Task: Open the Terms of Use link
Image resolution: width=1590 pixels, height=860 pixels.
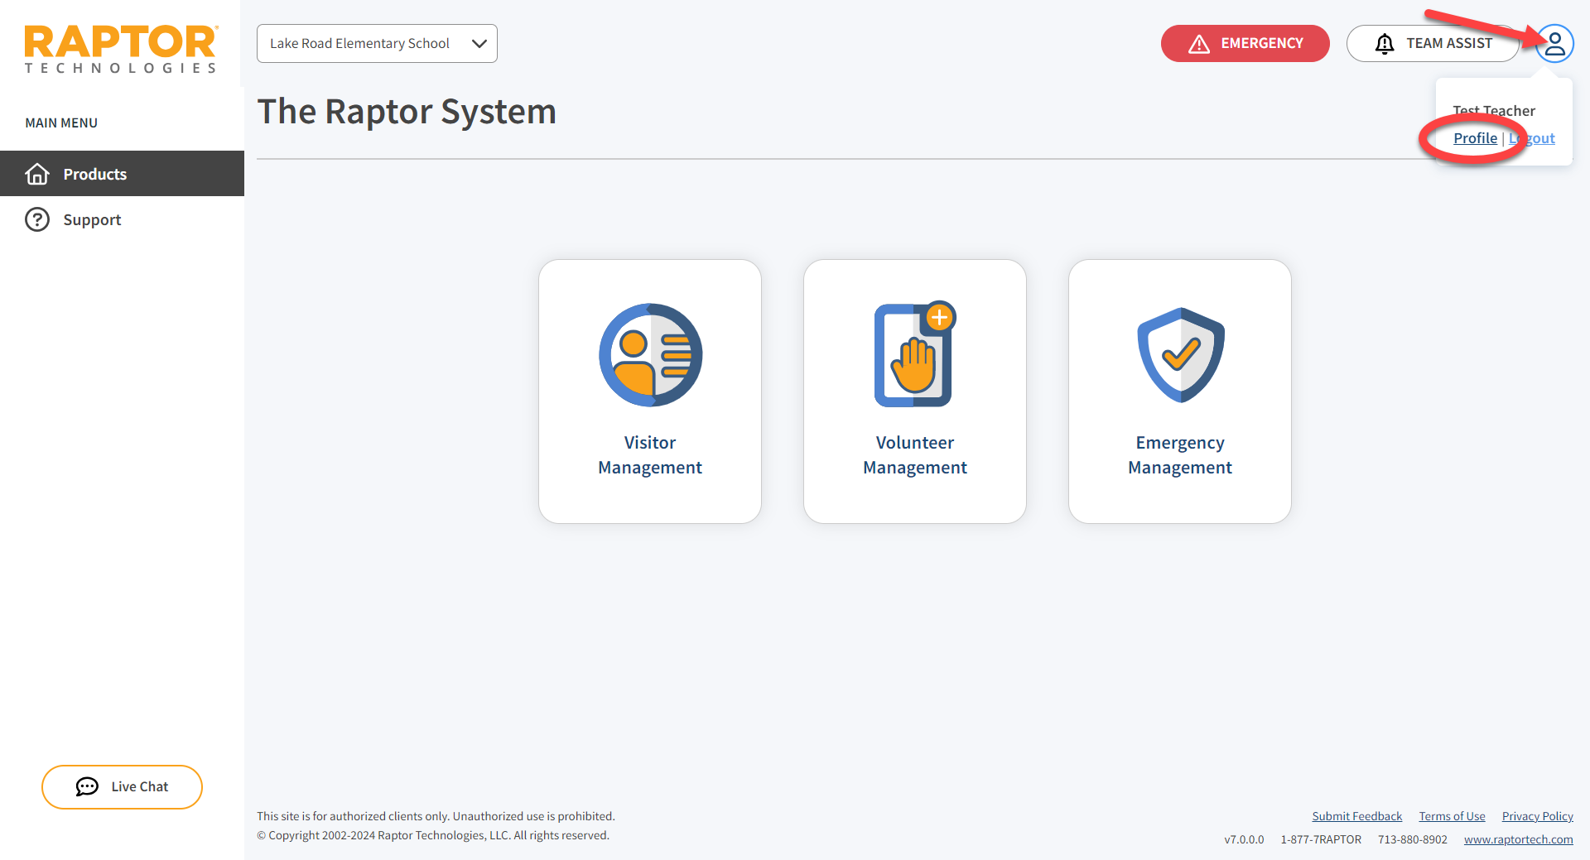Action: point(1452,816)
